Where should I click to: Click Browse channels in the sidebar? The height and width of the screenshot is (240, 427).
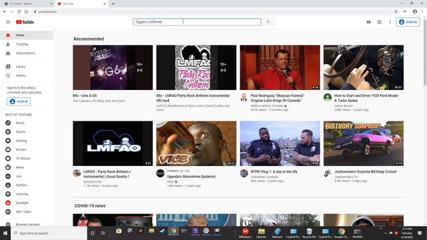point(27,225)
